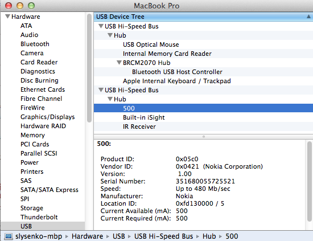Select Bluetooth in the Hardware sidebar
Image resolution: width=313 pixels, height=241 pixels.
(35, 44)
